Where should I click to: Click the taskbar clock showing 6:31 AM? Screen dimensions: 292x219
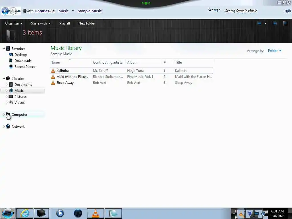tap(277, 213)
